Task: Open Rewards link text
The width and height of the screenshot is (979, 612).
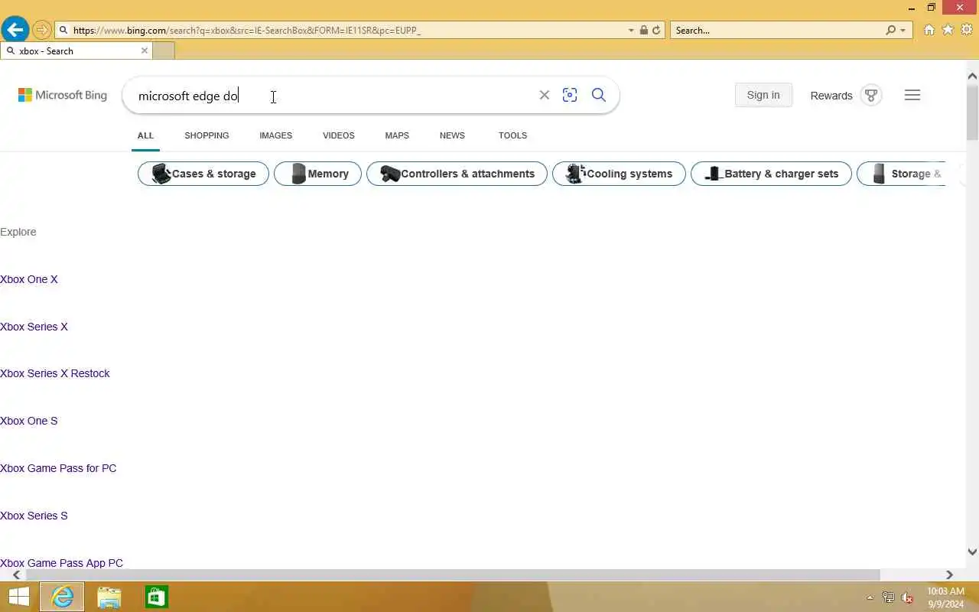Action: [831, 96]
